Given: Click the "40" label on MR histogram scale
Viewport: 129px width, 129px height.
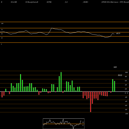Looking at the screenshot, I should click(x=126, y=85).
